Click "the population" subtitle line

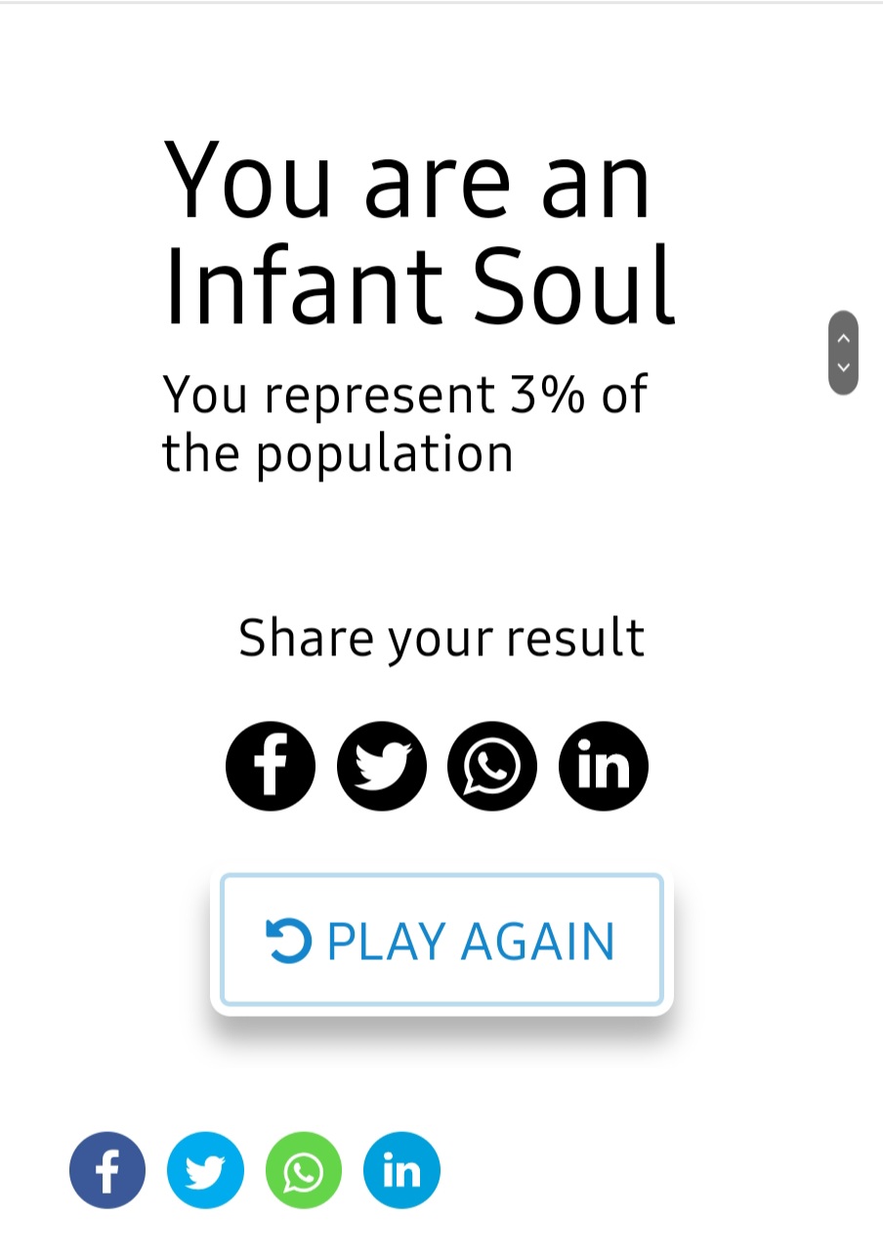click(338, 453)
